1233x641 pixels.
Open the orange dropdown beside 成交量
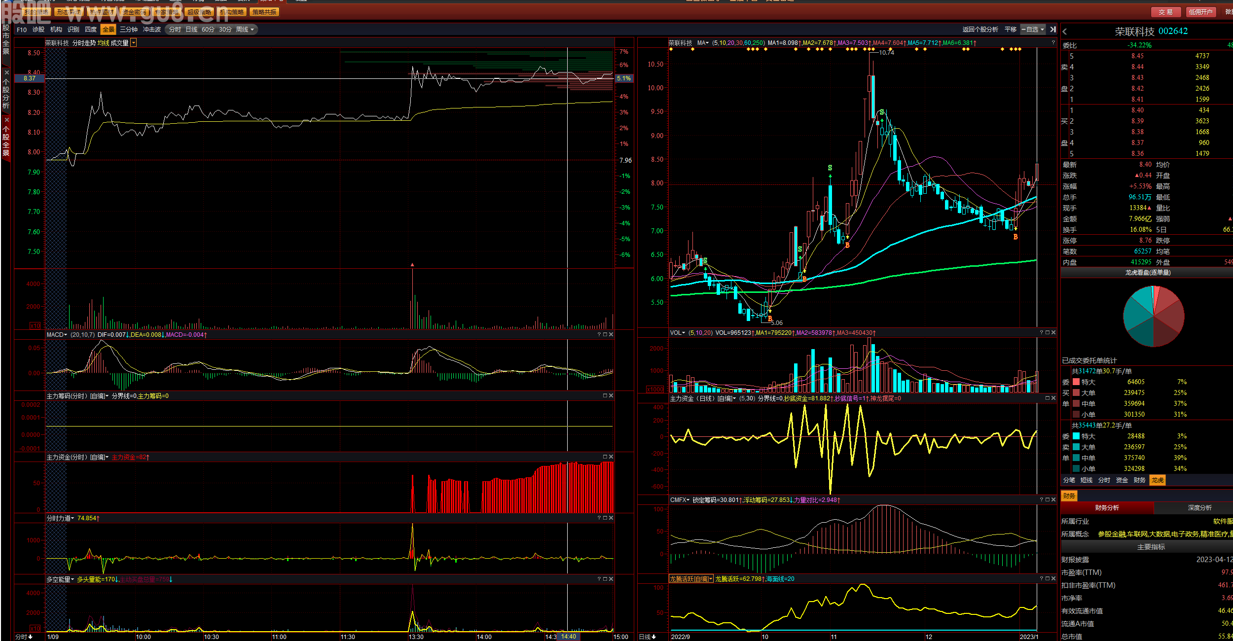[134, 43]
